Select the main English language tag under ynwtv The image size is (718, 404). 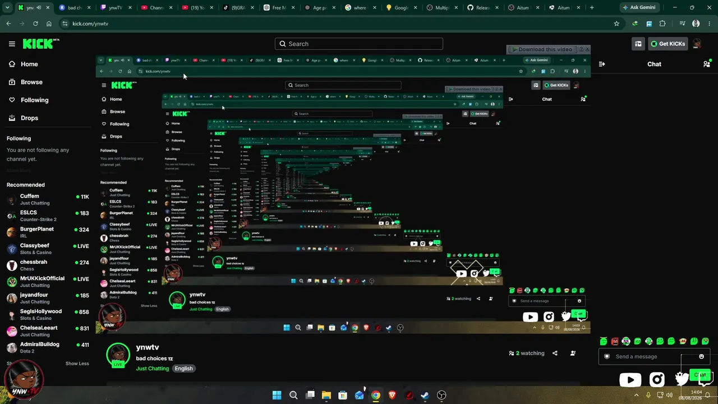pos(183,369)
